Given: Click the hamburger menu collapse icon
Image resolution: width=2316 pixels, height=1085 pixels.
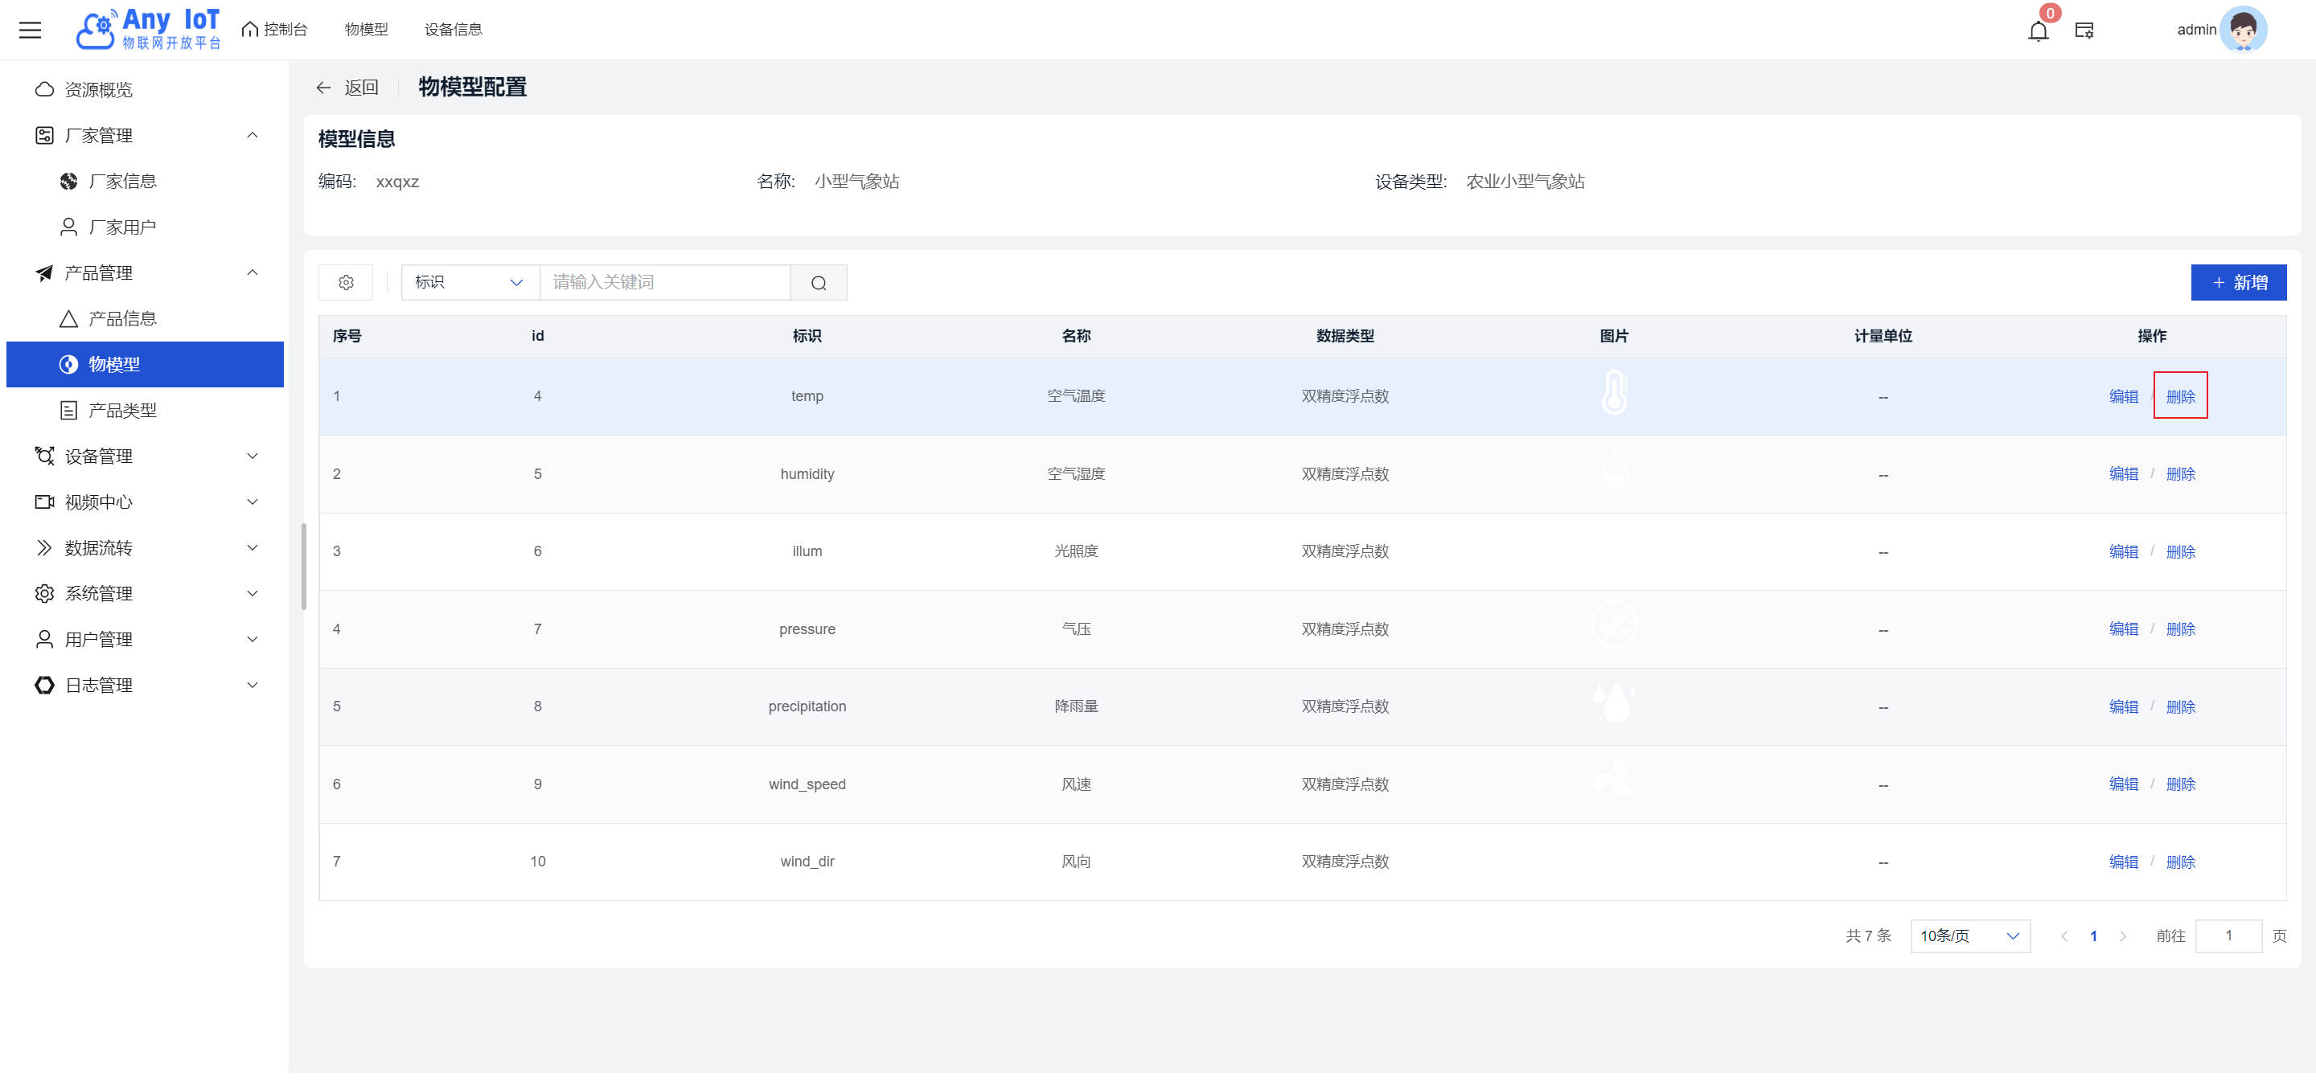Looking at the screenshot, I should coord(31,30).
